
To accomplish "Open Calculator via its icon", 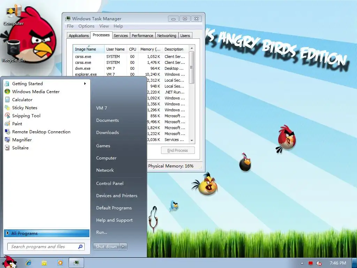I will coord(7,99).
